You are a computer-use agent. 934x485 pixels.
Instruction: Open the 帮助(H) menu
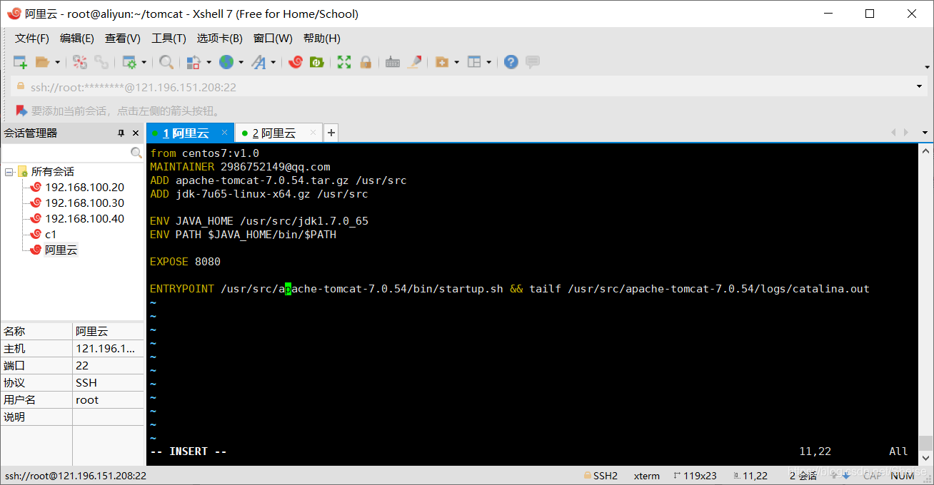click(x=322, y=38)
